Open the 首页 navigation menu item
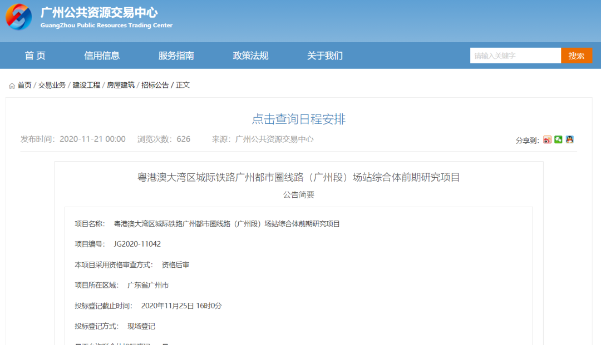 click(35, 56)
